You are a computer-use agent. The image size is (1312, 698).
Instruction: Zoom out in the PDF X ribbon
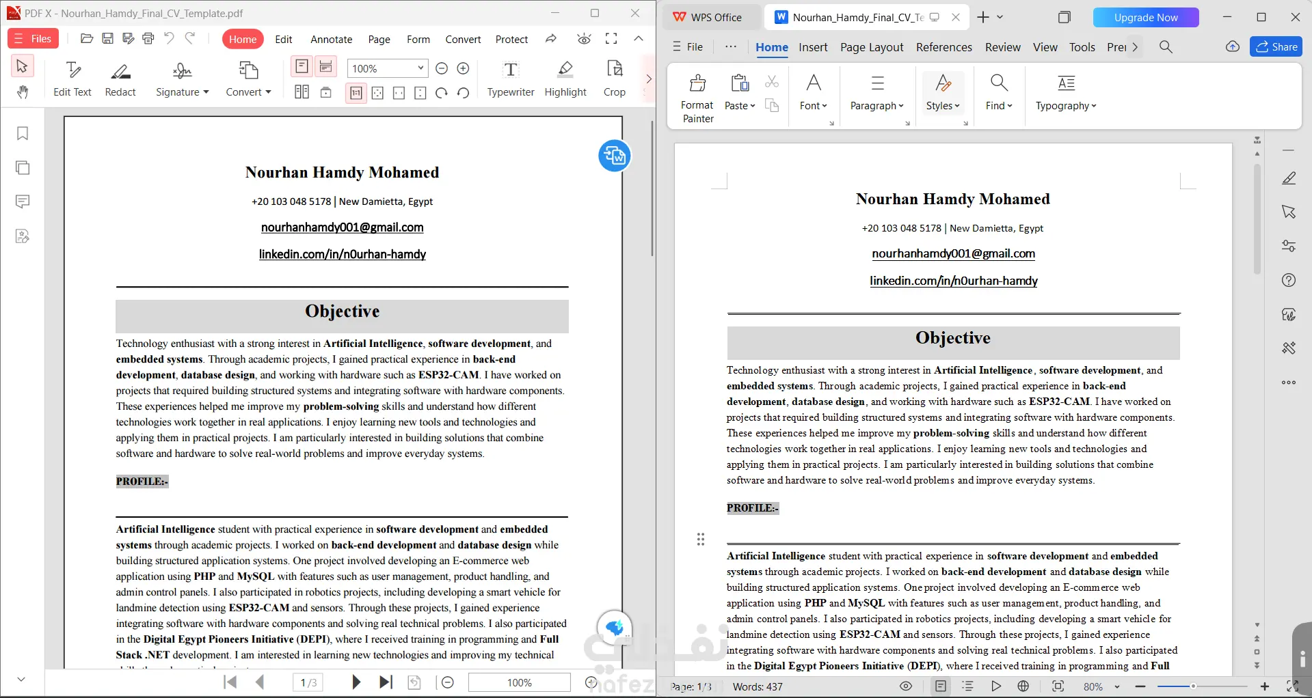pyautogui.click(x=442, y=68)
